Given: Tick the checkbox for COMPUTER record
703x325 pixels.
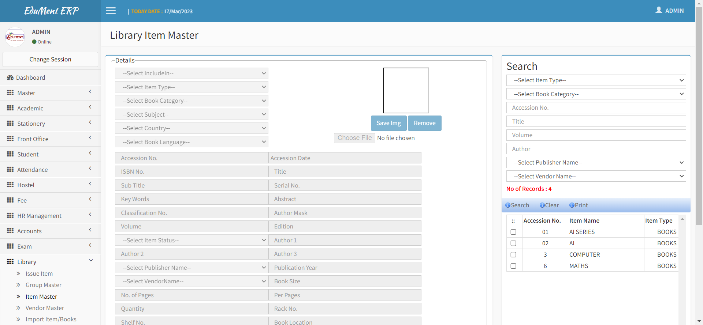Looking at the screenshot, I should (513, 255).
